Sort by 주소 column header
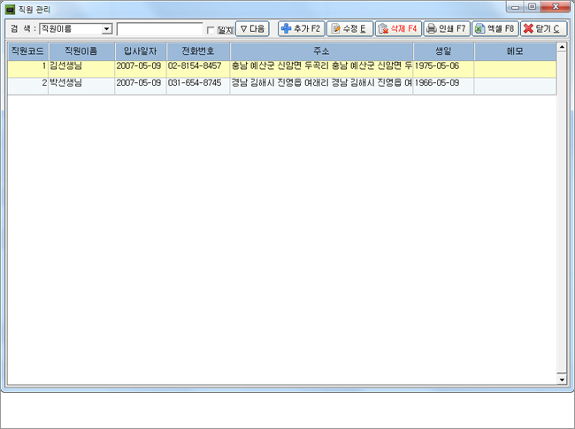Screen dimensions: 575x429 click(322, 51)
